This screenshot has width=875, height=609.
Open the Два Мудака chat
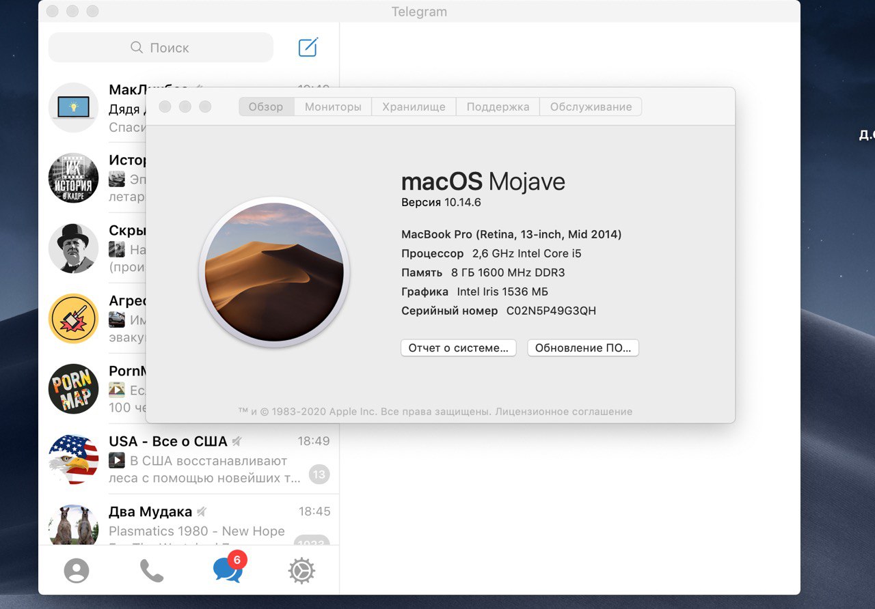pyautogui.click(x=189, y=520)
